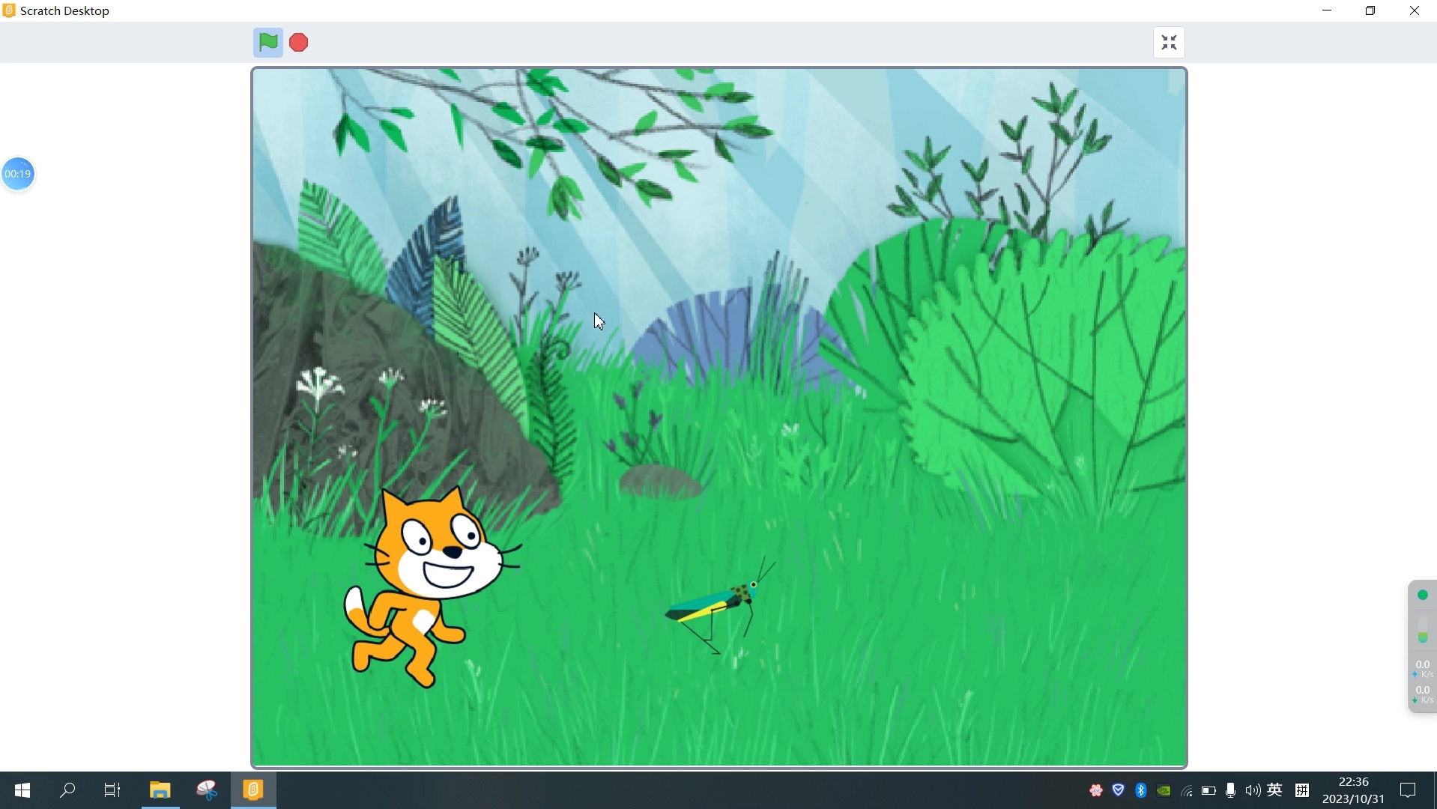Click the Scratch Desktop logo in title bar

[9, 10]
